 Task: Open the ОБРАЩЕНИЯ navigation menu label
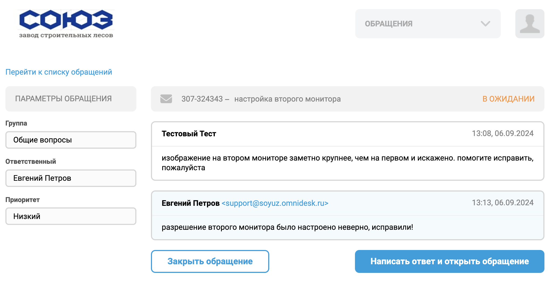389,24
